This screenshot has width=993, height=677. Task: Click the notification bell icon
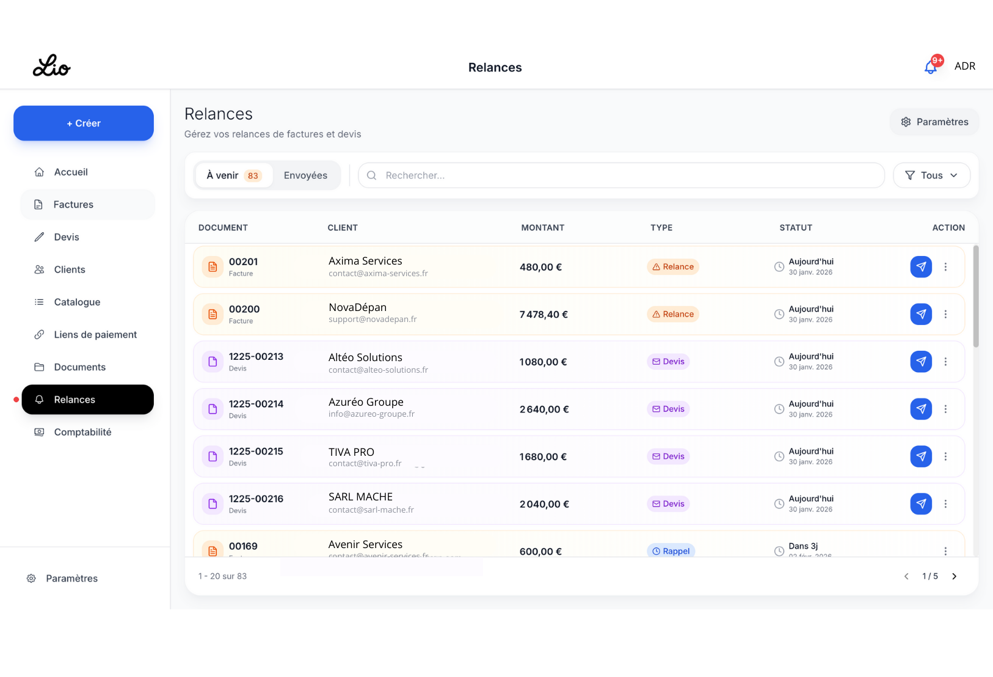930,67
